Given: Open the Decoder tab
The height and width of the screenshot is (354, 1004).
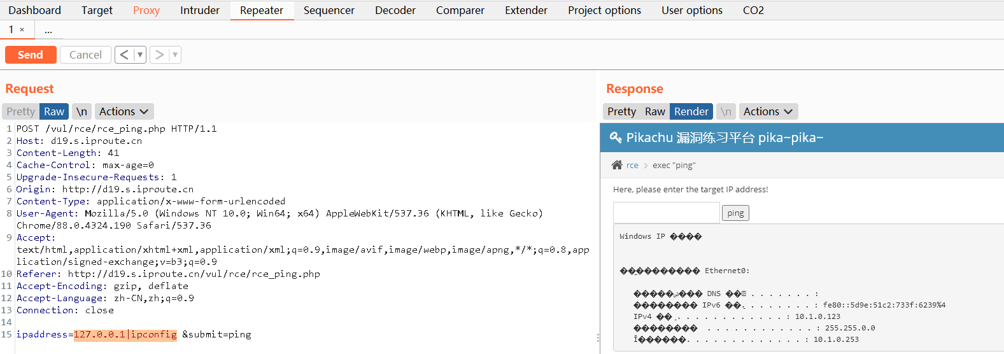Looking at the screenshot, I should click(395, 10).
